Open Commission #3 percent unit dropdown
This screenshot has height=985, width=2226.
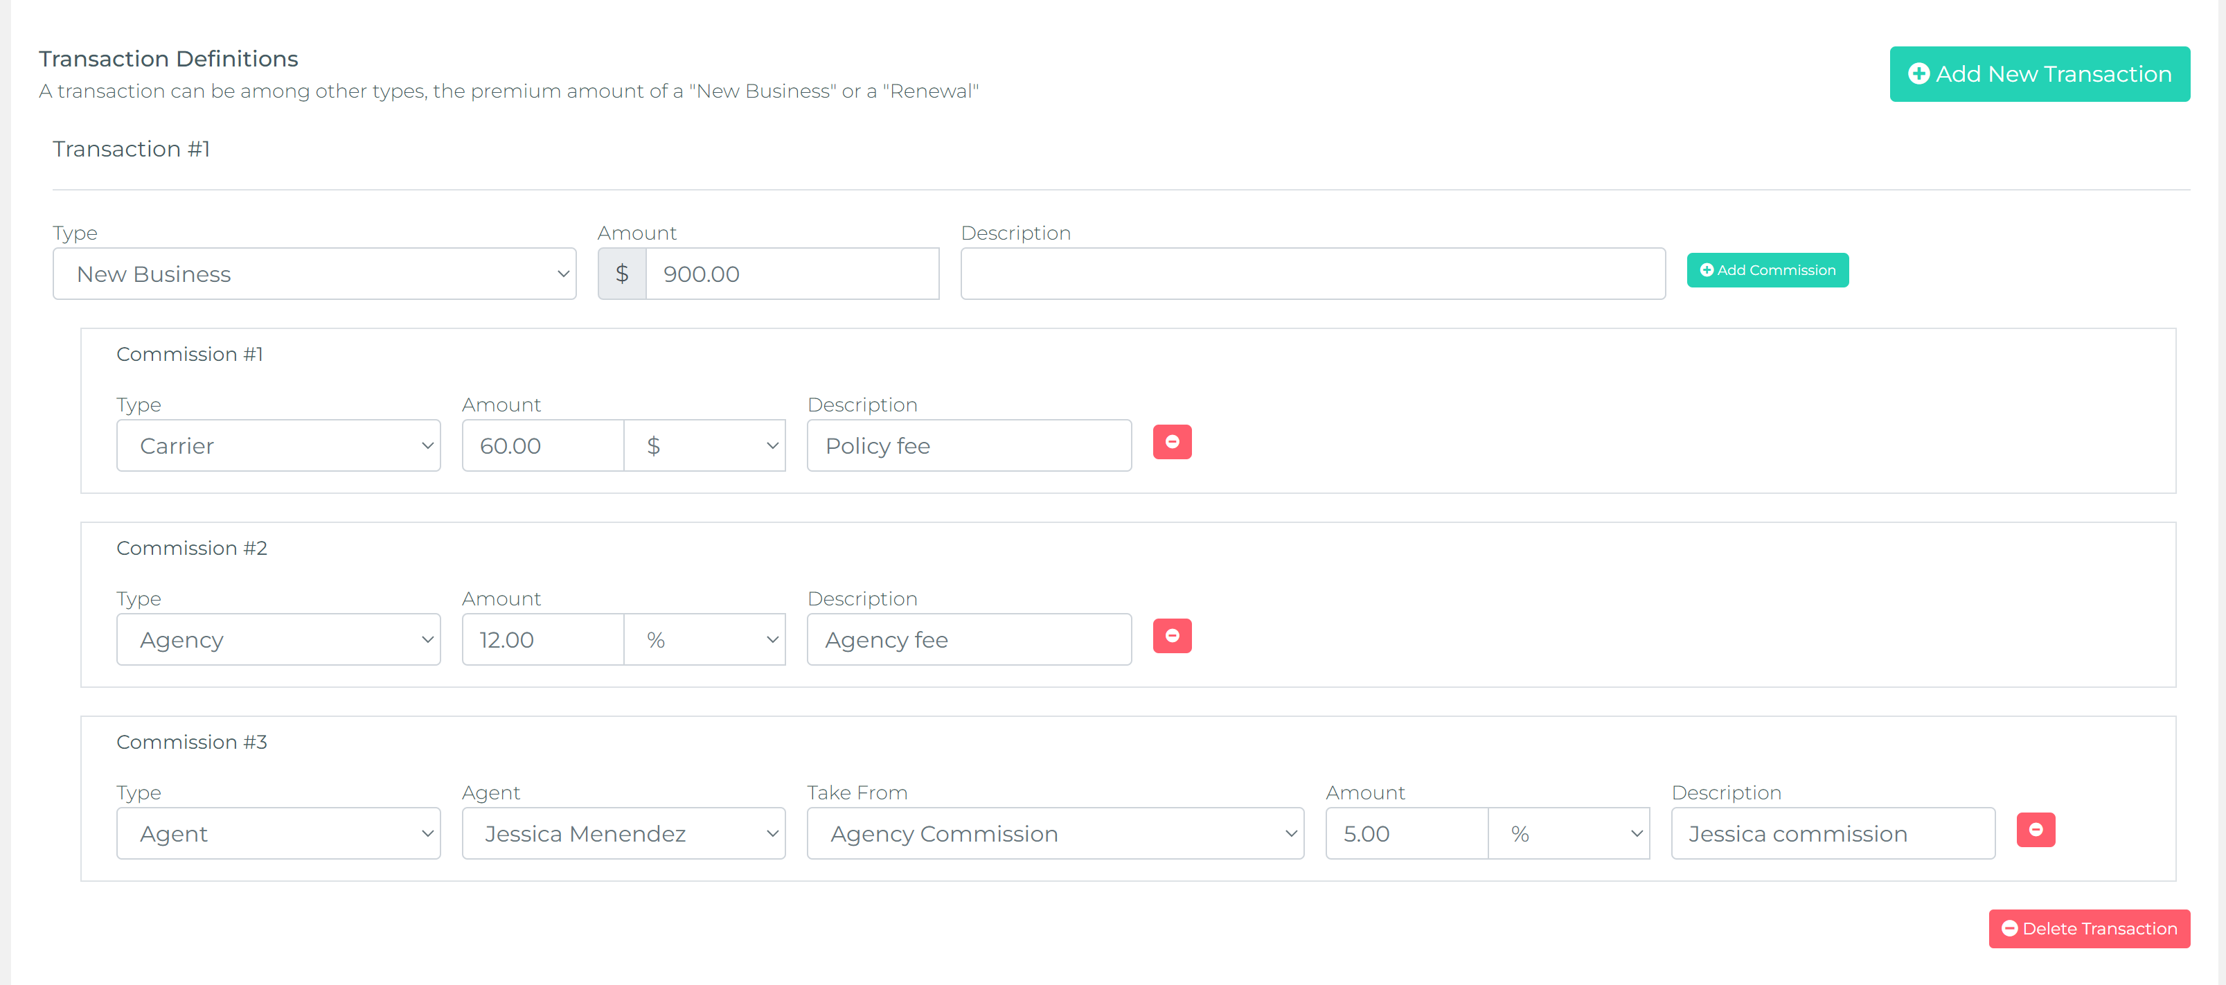pos(1567,834)
